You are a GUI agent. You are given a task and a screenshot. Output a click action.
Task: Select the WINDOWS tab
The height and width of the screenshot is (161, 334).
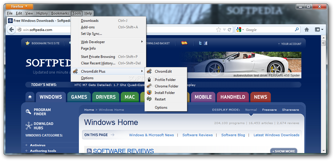click(x=51, y=97)
